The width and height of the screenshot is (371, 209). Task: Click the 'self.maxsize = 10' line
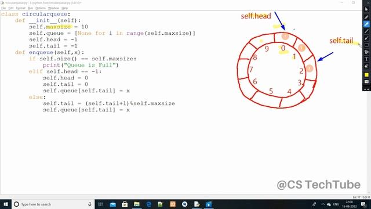click(x=59, y=27)
